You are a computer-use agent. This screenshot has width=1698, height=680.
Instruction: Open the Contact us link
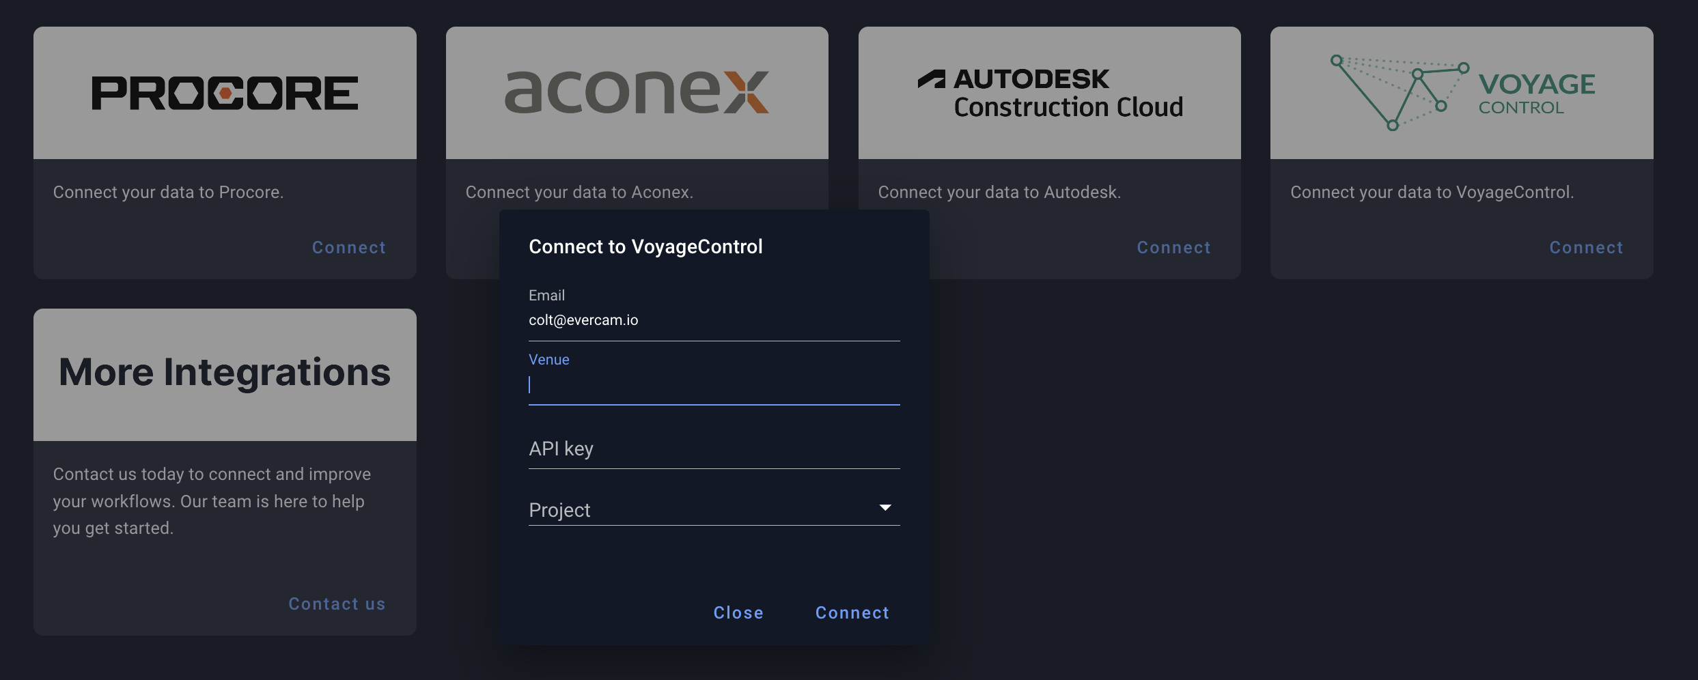[337, 604]
